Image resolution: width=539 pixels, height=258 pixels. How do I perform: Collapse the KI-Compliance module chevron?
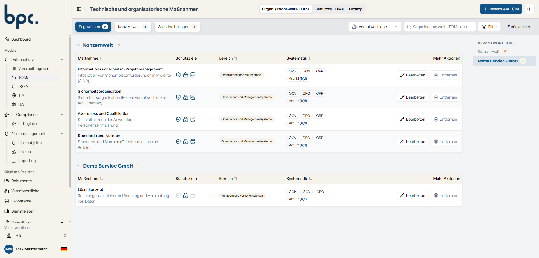click(62, 115)
